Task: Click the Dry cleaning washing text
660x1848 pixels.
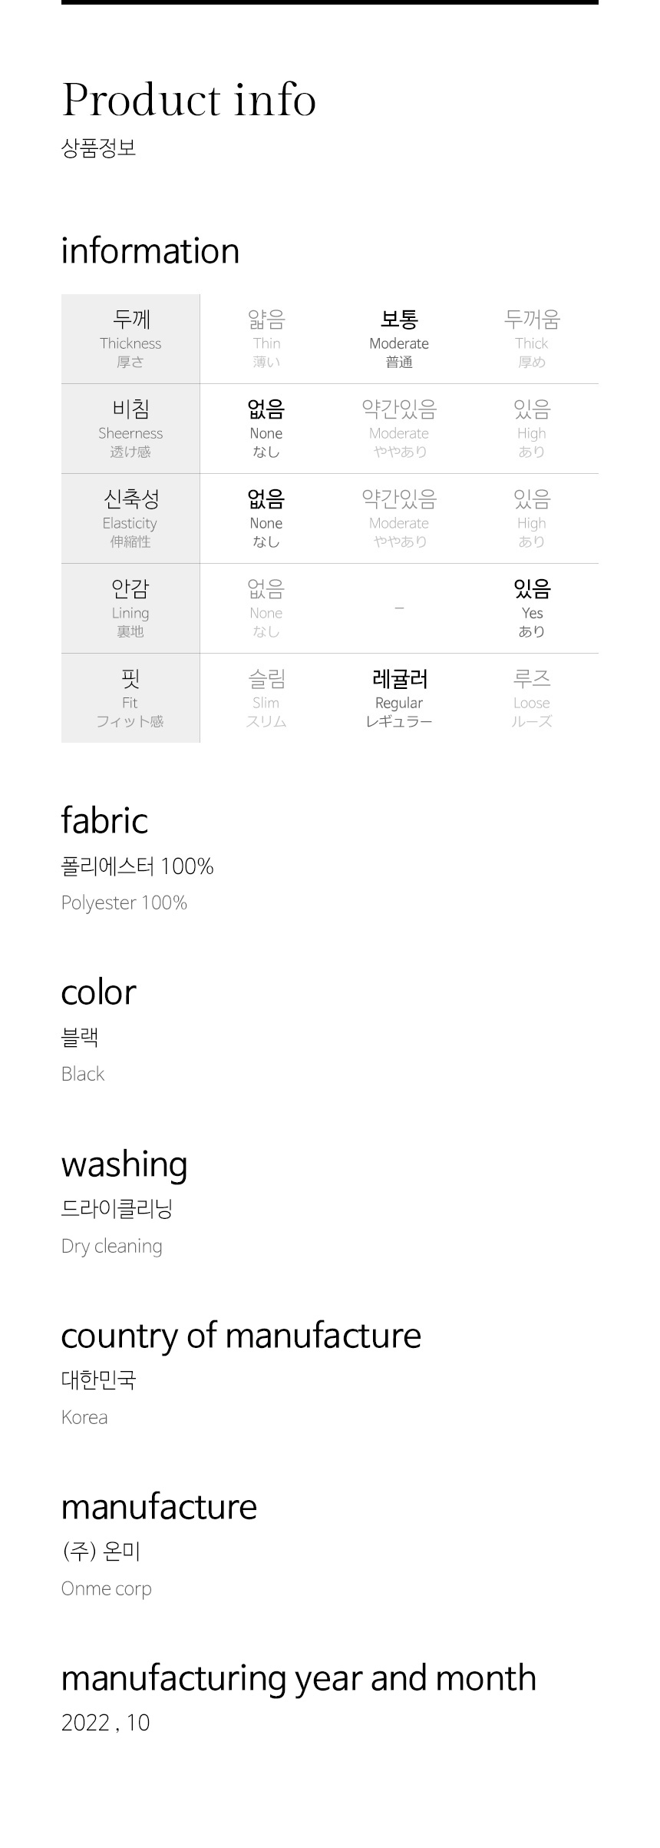Action: coord(112,1246)
